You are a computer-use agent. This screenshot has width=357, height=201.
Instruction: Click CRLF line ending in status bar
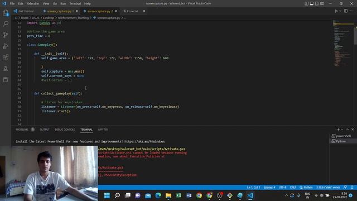coord(293,188)
